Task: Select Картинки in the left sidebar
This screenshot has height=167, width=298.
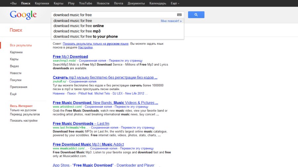Action: (x=16, y=52)
